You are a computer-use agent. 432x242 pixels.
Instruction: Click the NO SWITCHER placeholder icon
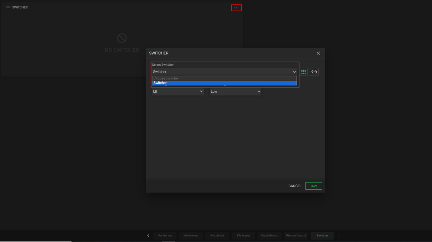point(122,38)
